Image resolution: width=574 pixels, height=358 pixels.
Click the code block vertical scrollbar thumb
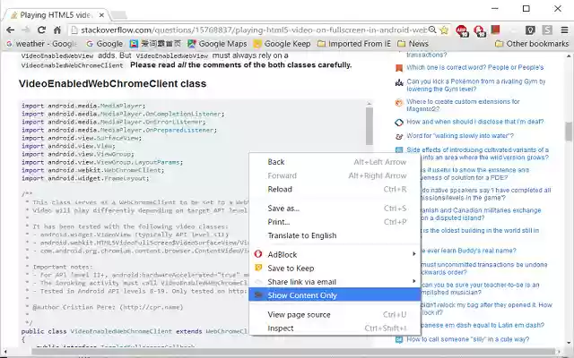point(370,126)
